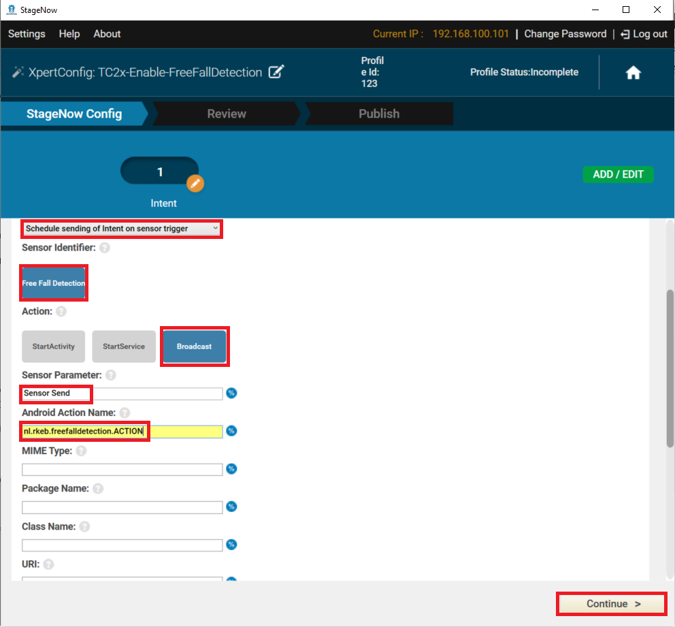675x627 pixels.
Task: Focus the Class Name input field
Action: [x=122, y=545]
